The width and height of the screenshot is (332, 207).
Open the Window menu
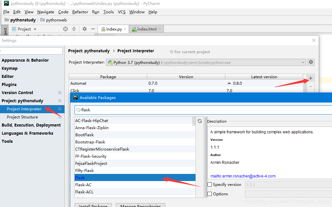pyautogui.click(x=137, y=12)
